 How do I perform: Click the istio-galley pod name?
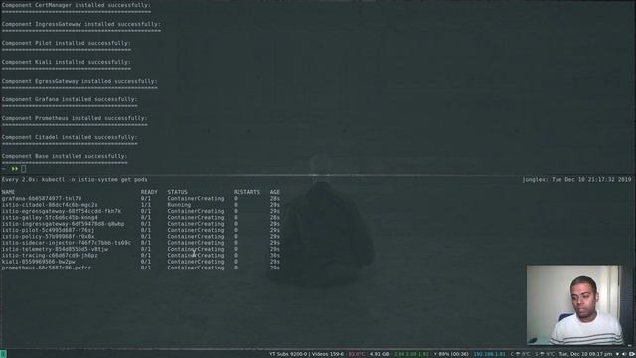pos(50,218)
